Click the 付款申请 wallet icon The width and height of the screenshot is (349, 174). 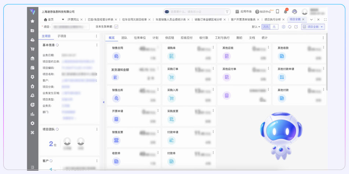pos(172,141)
